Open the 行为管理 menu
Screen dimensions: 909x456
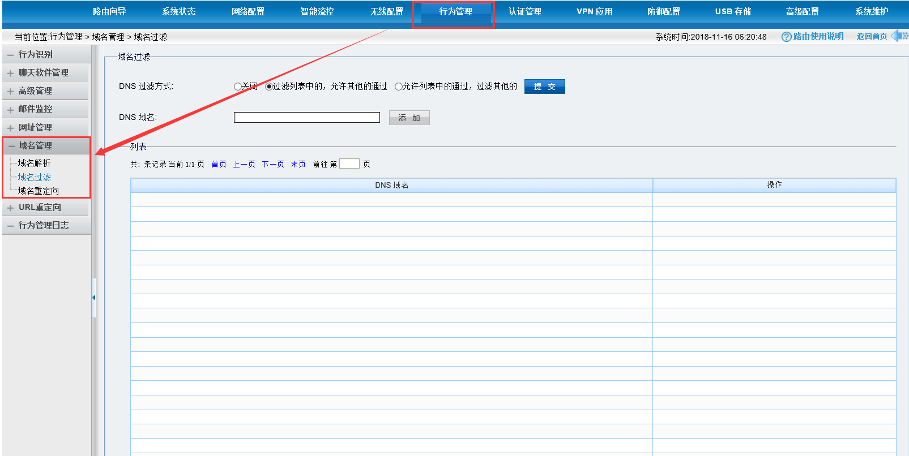pos(456,11)
